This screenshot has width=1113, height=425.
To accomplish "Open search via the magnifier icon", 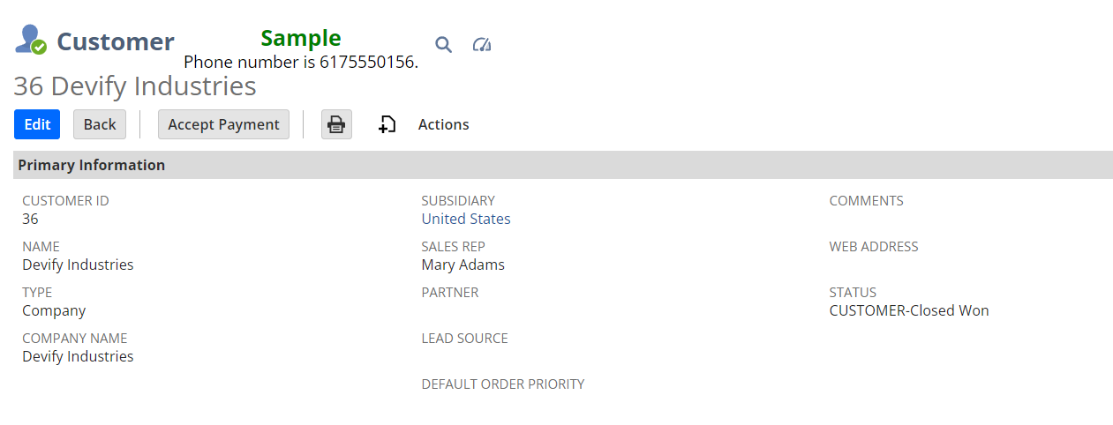I will (443, 45).
